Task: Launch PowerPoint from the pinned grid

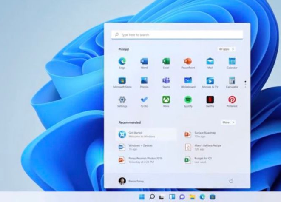Action: pos(188,62)
